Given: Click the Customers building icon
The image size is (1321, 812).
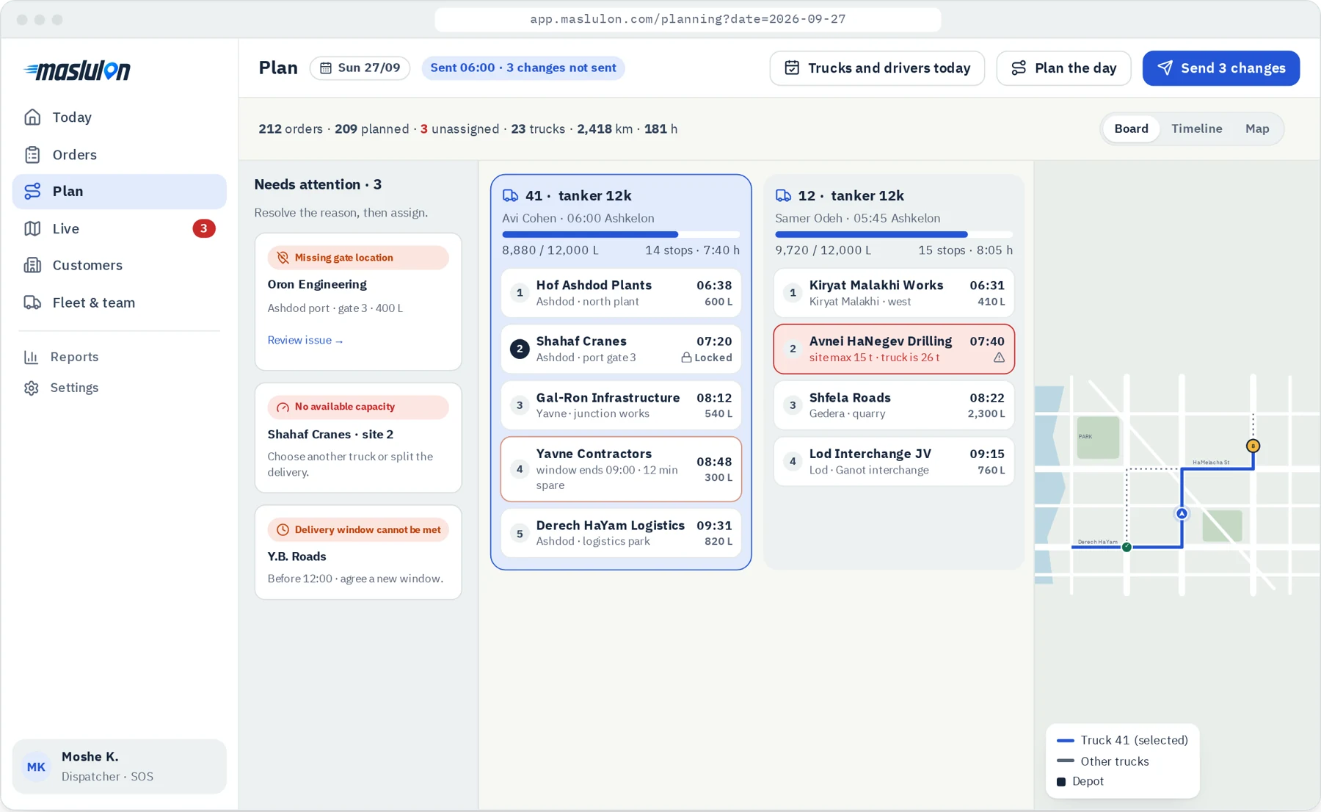Looking at the screenshot, I should pyautogui.click(x=32, y=266).
